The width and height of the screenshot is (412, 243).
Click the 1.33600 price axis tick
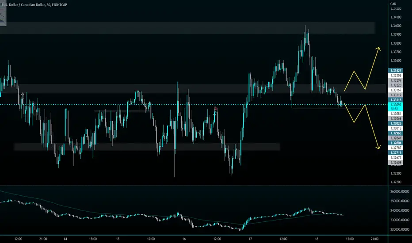click(396, 61)
